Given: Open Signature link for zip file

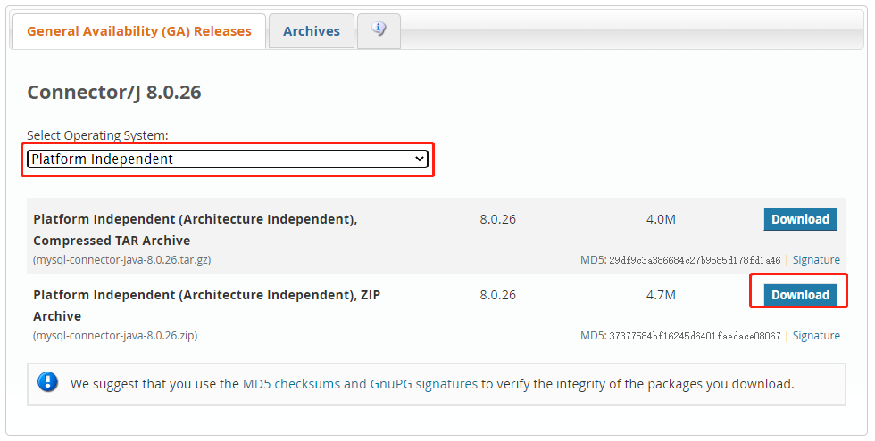Looking at the screenshot, I should (816, 336).
